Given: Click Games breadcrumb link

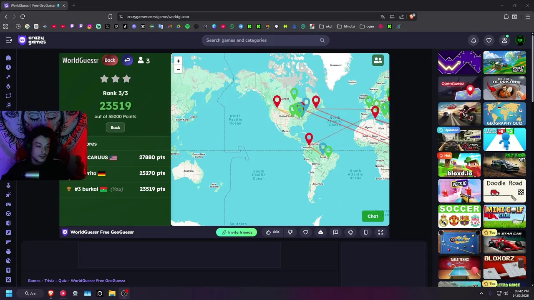Looking at the screenshot, I should pos(34,281).
